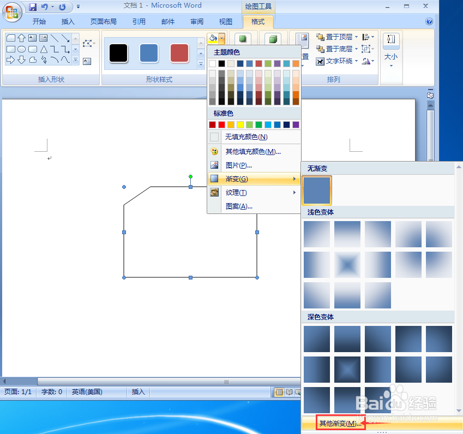Open the 审阅 ribbon tab

(x=197, y=22)
